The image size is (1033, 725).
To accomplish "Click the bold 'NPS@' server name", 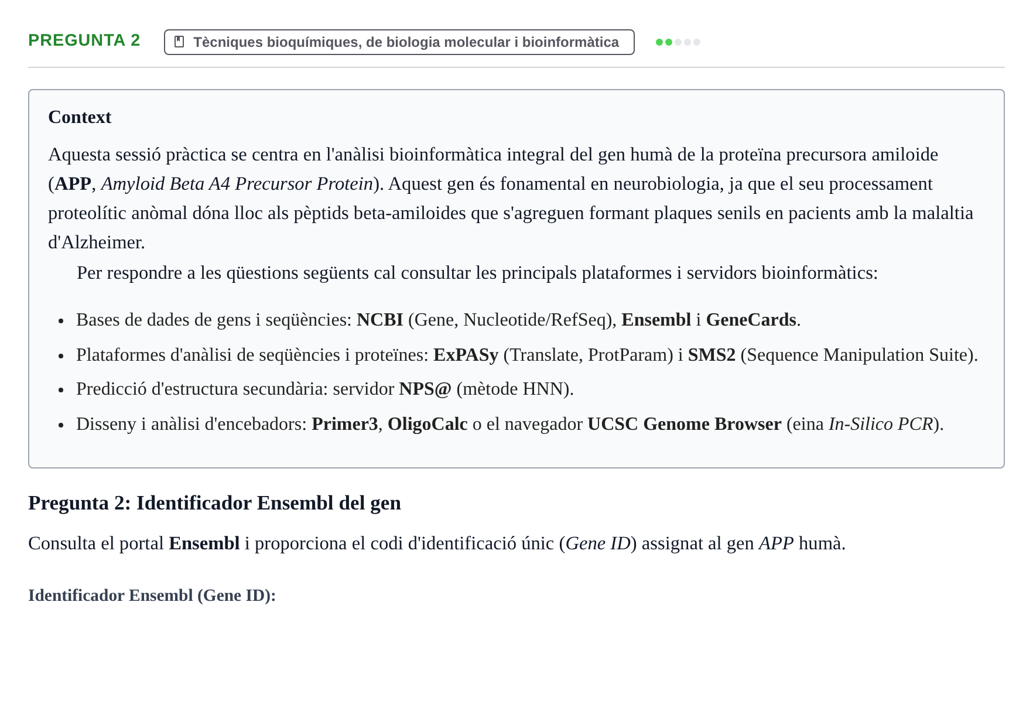I will tap(425, 389).
